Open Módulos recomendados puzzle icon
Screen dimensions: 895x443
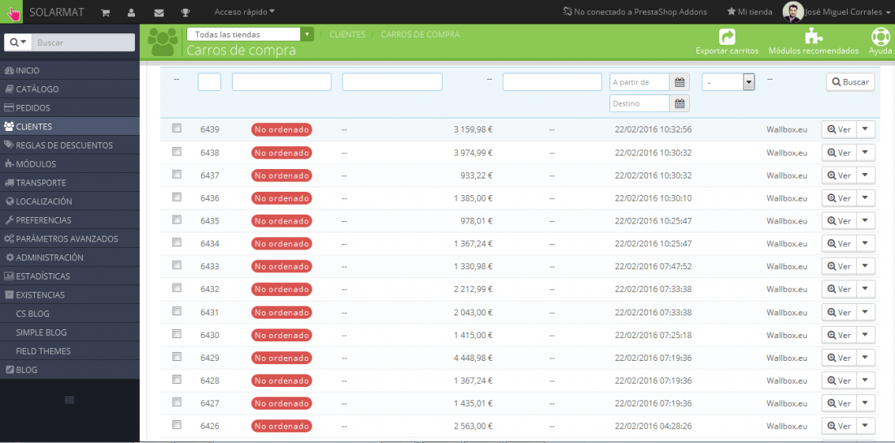click(814, 37)
